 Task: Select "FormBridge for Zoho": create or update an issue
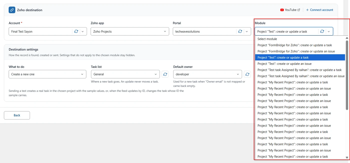coord(300,51)
